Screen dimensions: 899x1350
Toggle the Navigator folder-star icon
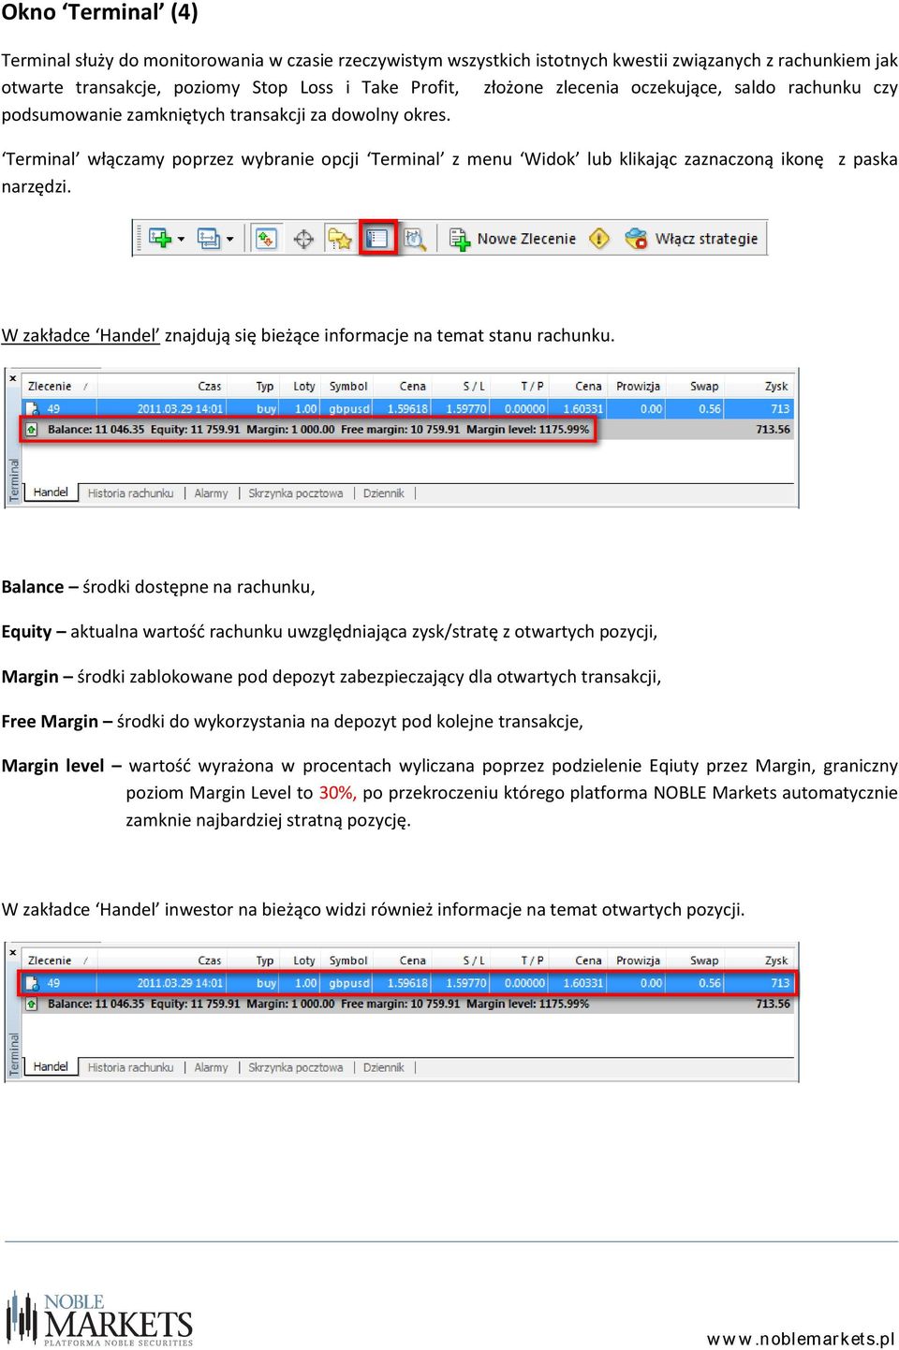click(x=339, y=239)
